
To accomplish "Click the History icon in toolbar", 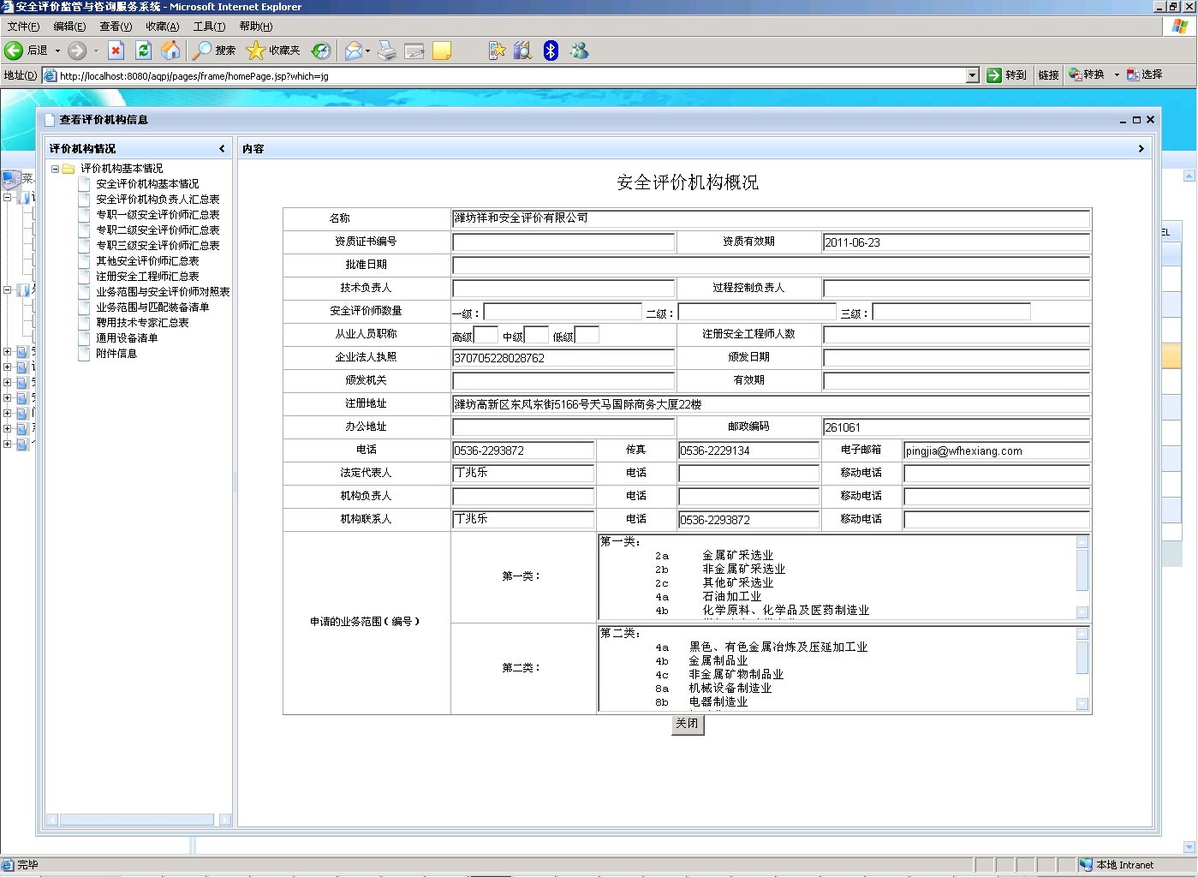I will point(321,51).
